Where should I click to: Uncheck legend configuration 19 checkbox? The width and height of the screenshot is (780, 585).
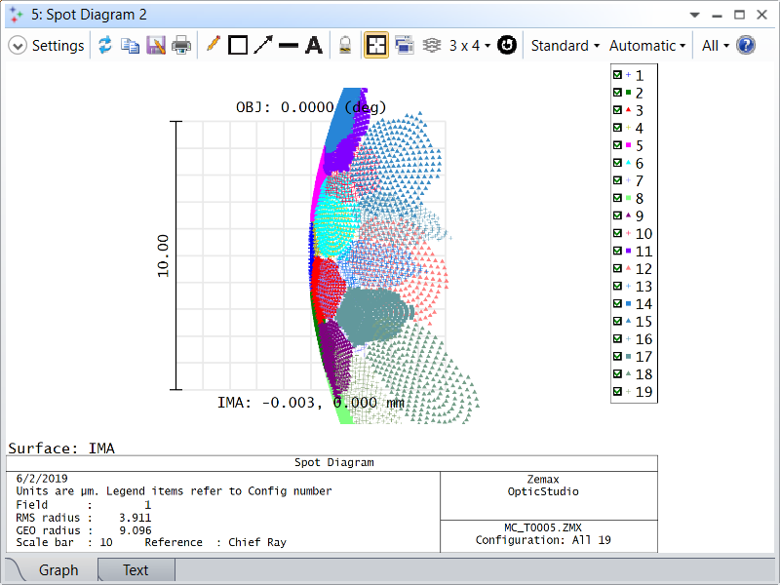617,392
